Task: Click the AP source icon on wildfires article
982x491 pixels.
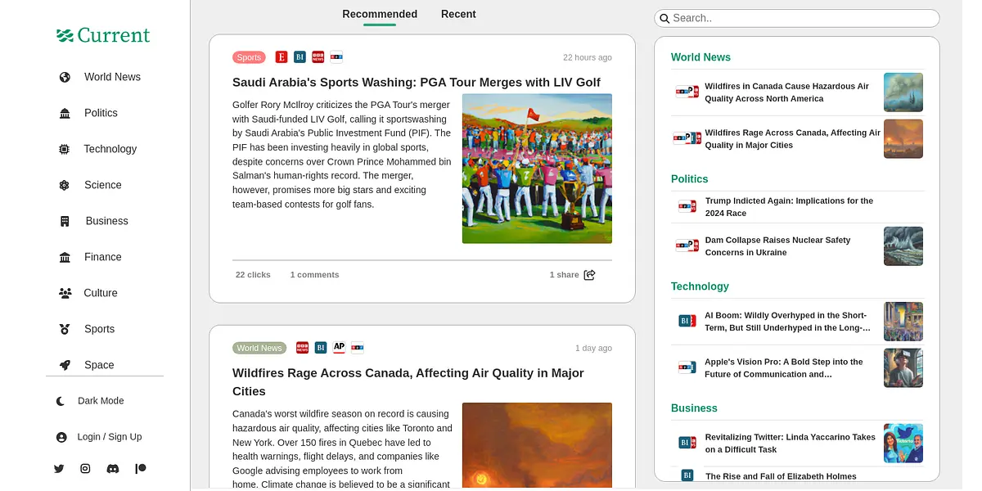Action: click(x=339, y=348)
